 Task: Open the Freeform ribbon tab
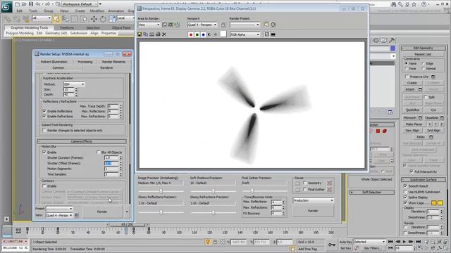tap(67, 28)
